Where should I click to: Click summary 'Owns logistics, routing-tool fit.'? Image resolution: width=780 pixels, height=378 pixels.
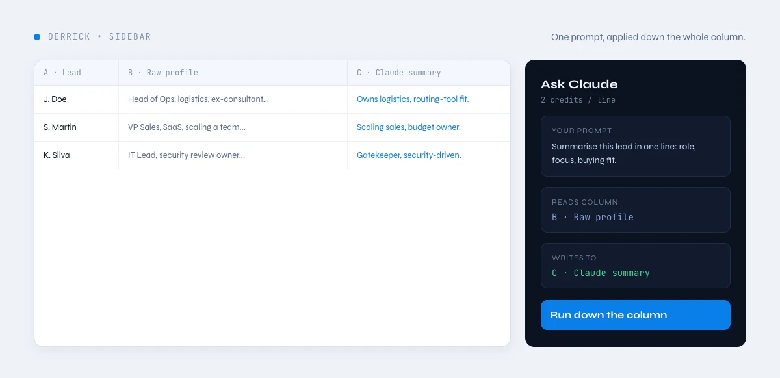click(x=413, y=99)
